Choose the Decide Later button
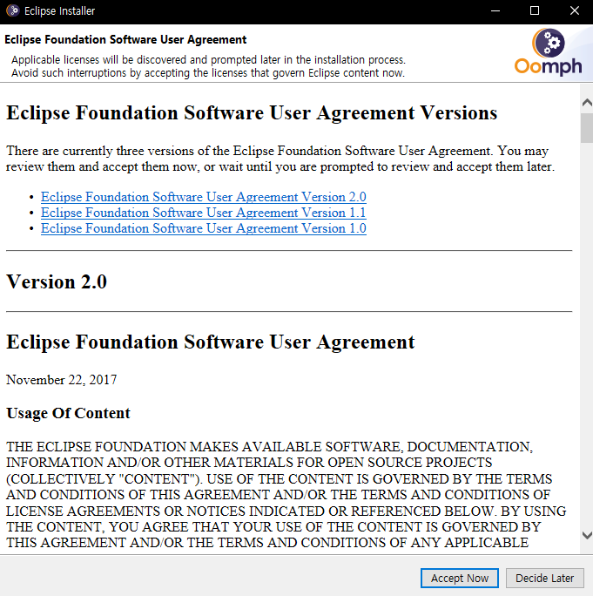593x596 pixels. click(544, 578)
